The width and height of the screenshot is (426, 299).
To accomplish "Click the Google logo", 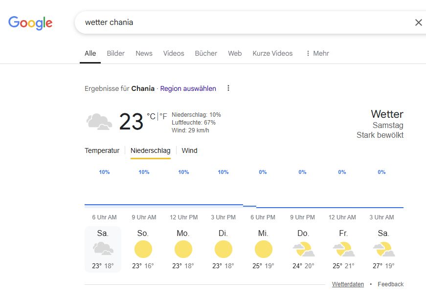I will [30, 22].
